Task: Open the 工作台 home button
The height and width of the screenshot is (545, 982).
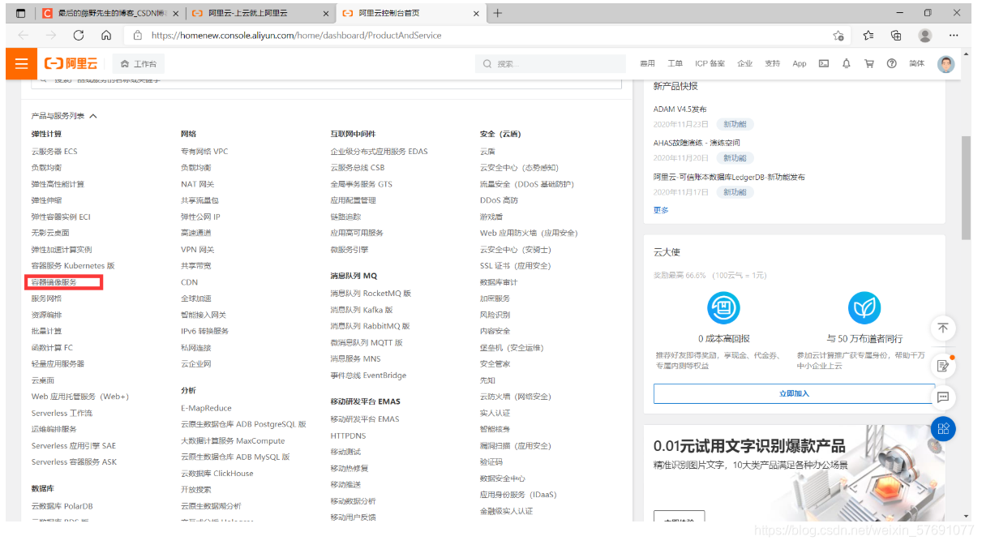Action: pos(138,63)
